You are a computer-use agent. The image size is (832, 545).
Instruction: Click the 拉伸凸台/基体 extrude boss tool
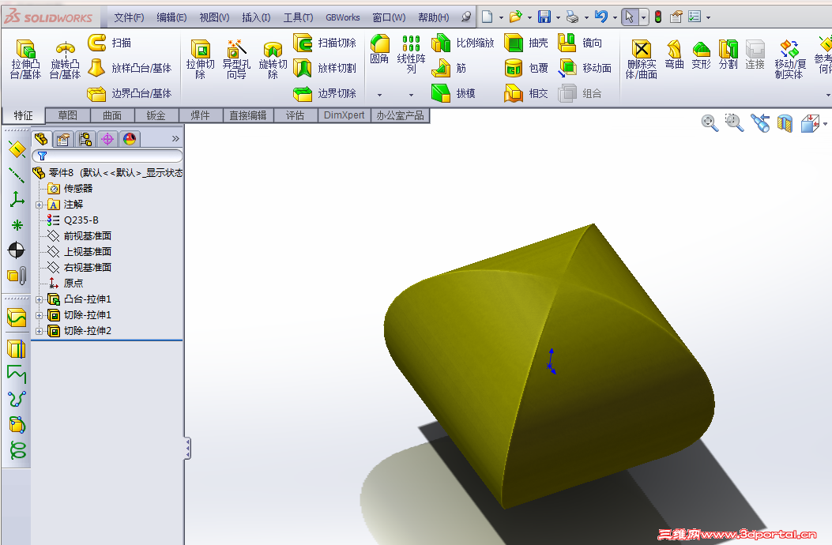25,59
